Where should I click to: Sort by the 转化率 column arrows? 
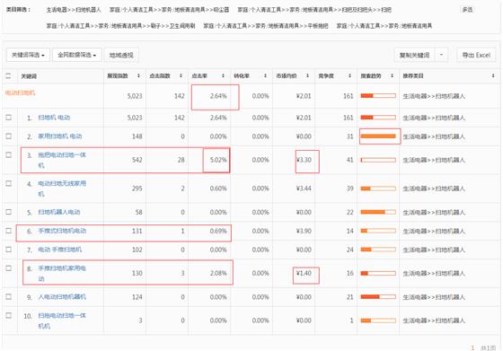(x=265, y=76)
